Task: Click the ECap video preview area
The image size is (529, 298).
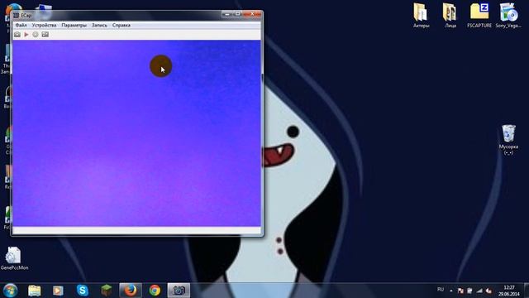Action: click(136, 133)
